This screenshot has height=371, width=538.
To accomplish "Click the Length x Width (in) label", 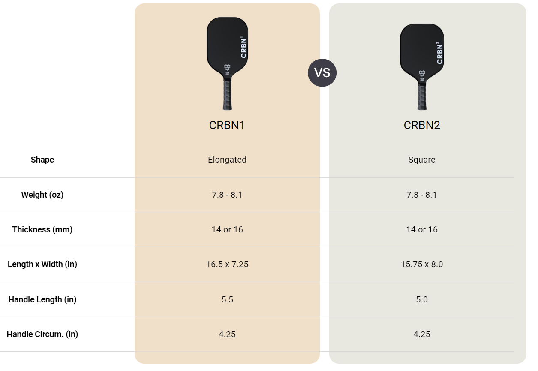I will click(x=42, y=264).
